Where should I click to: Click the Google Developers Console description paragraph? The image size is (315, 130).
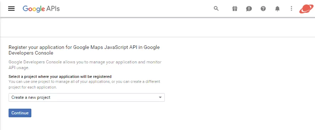click(x=85, y=65)
